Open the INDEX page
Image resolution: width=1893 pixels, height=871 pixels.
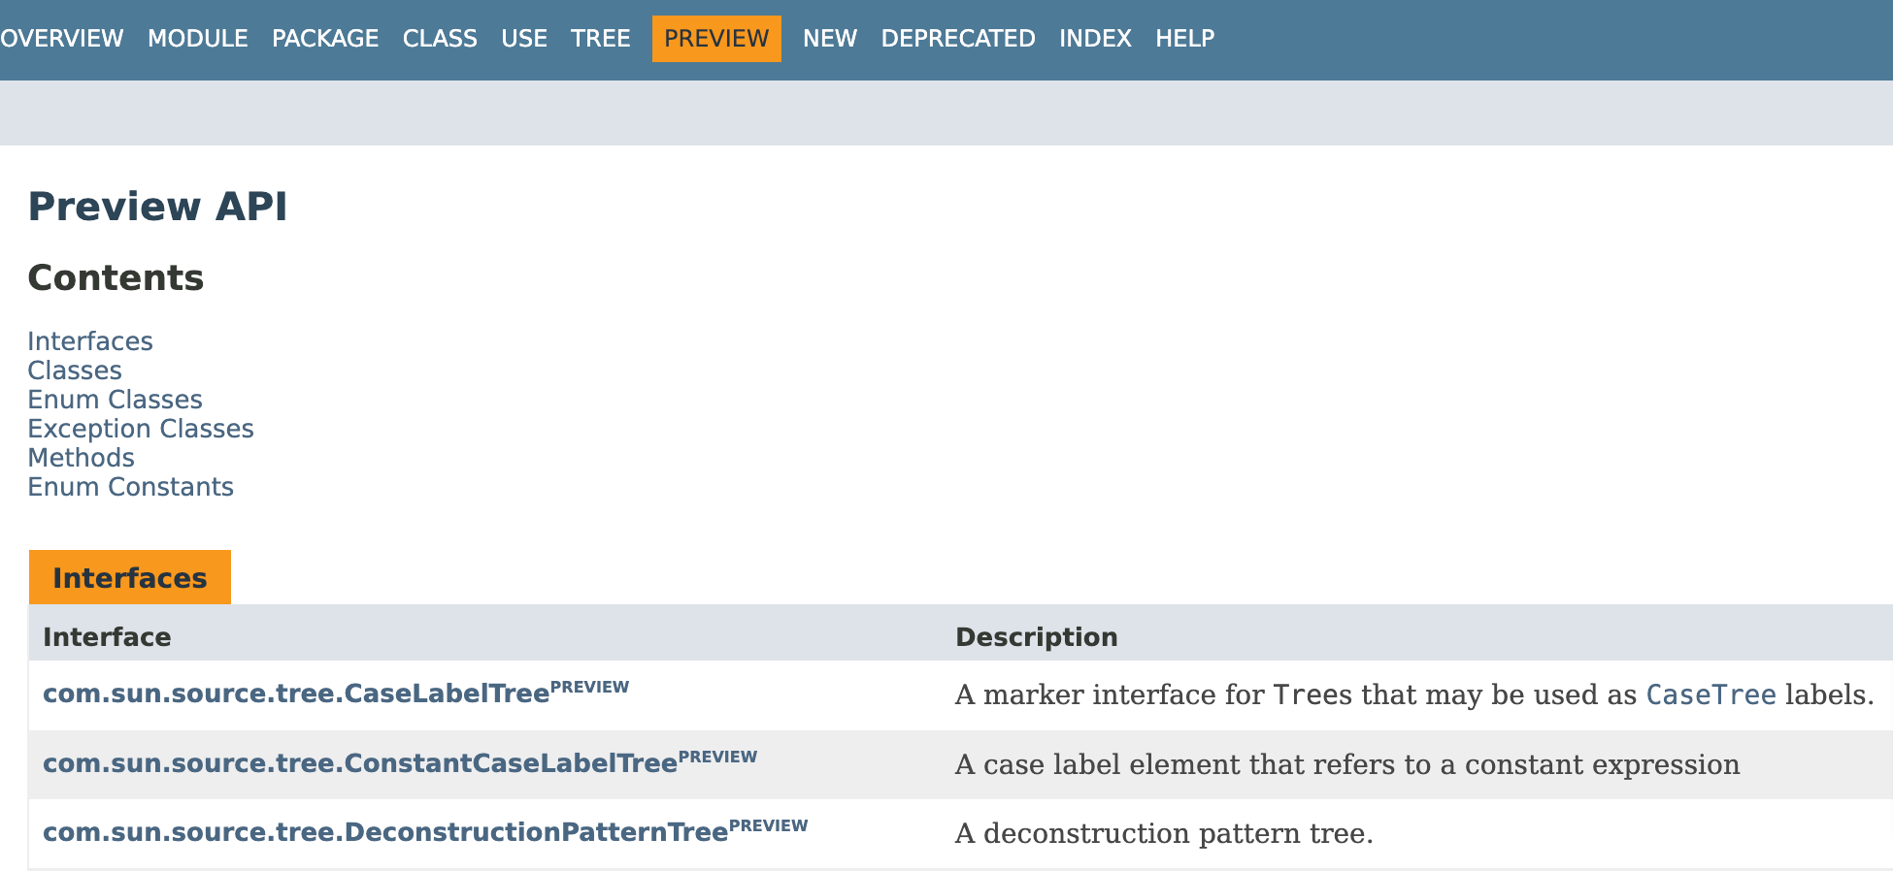(x=1095, y=39)
